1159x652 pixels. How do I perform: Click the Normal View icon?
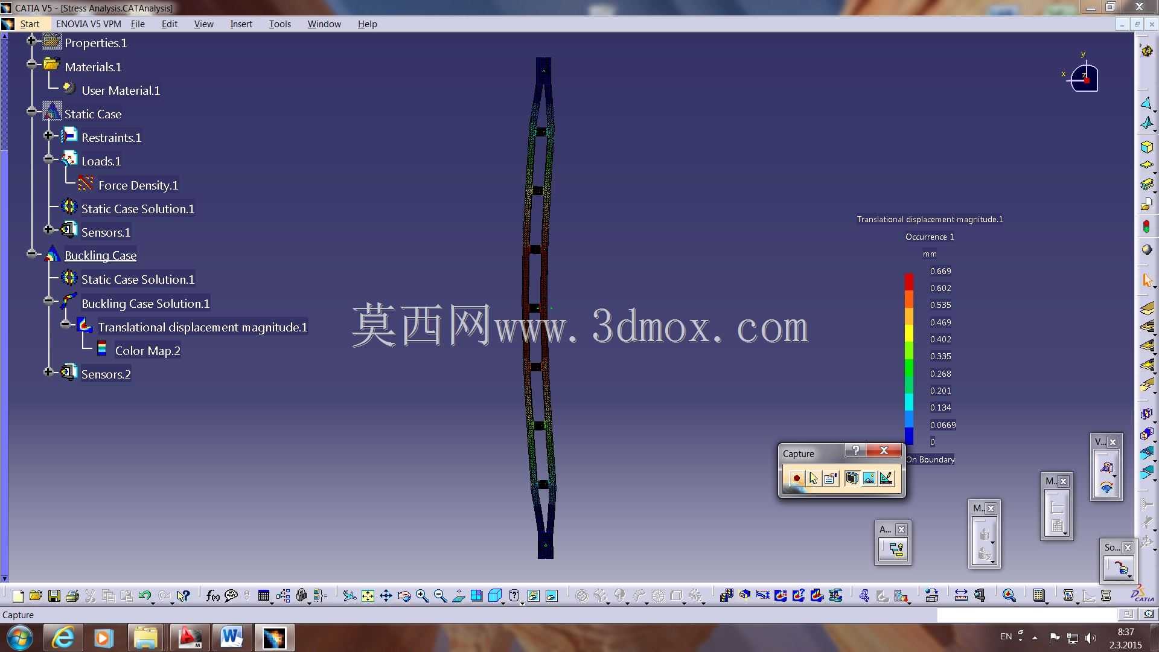458,596
